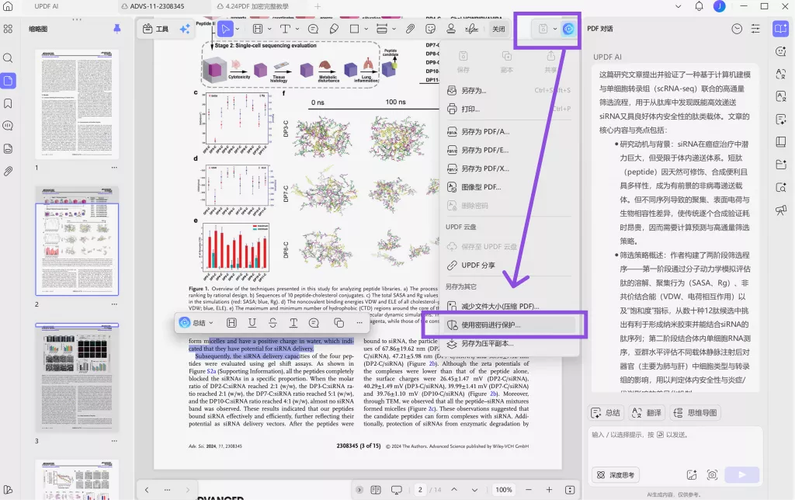Image resolution: width=795 pixels, height=500 pixels.
Task: Zoom in with the plus button
Action: [x=549, y=490]
